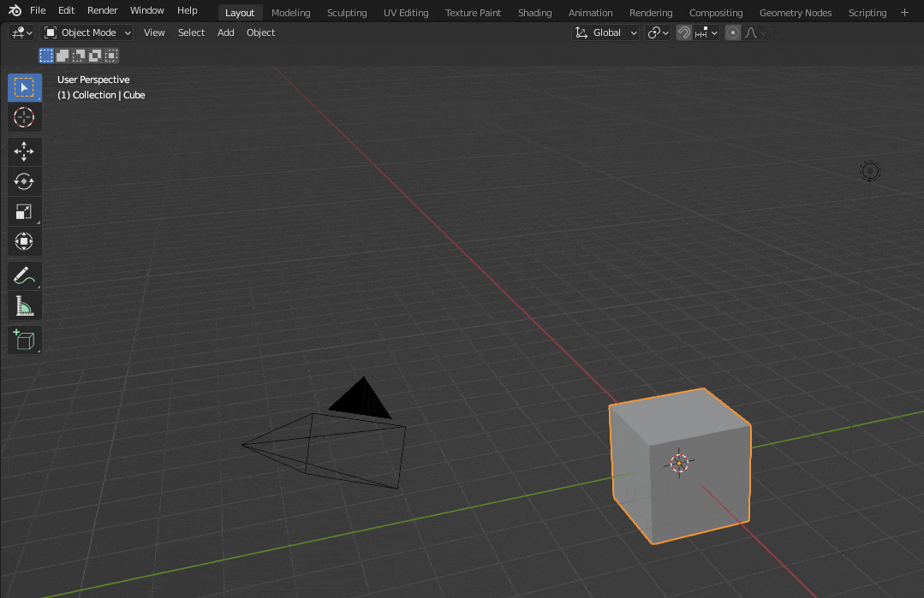This screenshot has width=924, height=598.
Task: Choose Set a new selection mode
Action: point(46,56)
